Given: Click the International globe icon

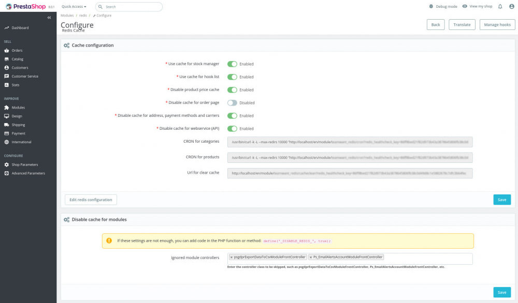Looking at the screenshot, I should coord(7,142).
